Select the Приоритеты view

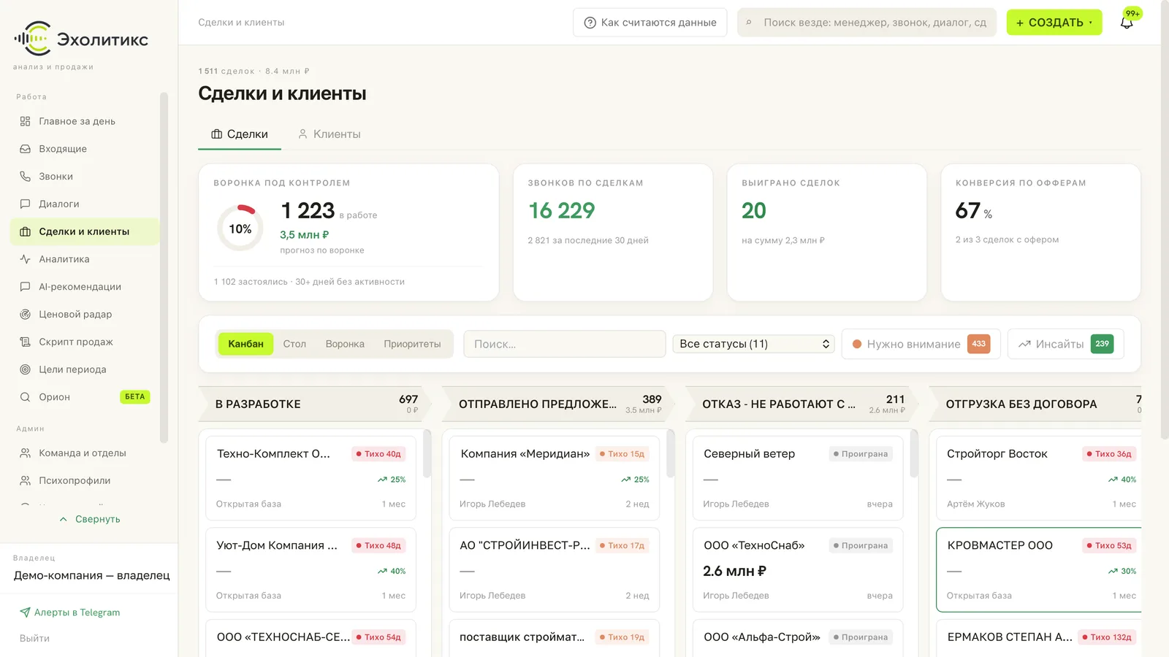tap(412, 344)
